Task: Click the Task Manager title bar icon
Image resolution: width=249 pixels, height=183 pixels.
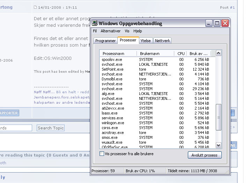Action: pos(95,23)
